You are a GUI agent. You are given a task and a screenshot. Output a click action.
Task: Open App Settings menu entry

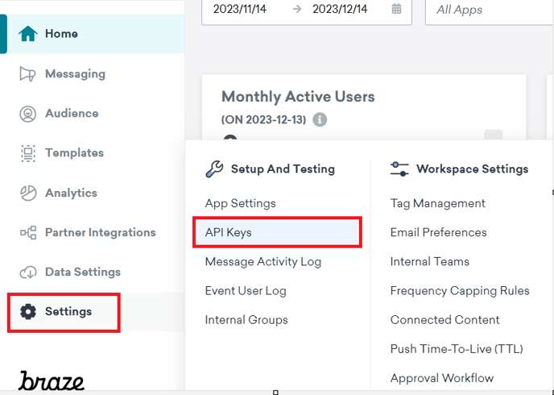[x=240, y=203]
